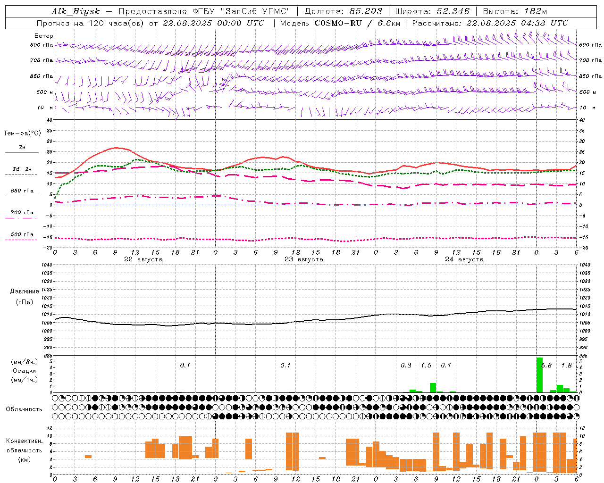Select the text Предоставлено ФГБУ "ЗапСиб УГМС"
Viewport: 604px width, 483px height.
click(x=205, y=11)
